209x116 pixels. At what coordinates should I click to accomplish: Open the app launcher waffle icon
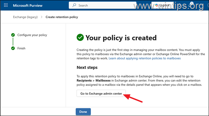tap(6, 5)
